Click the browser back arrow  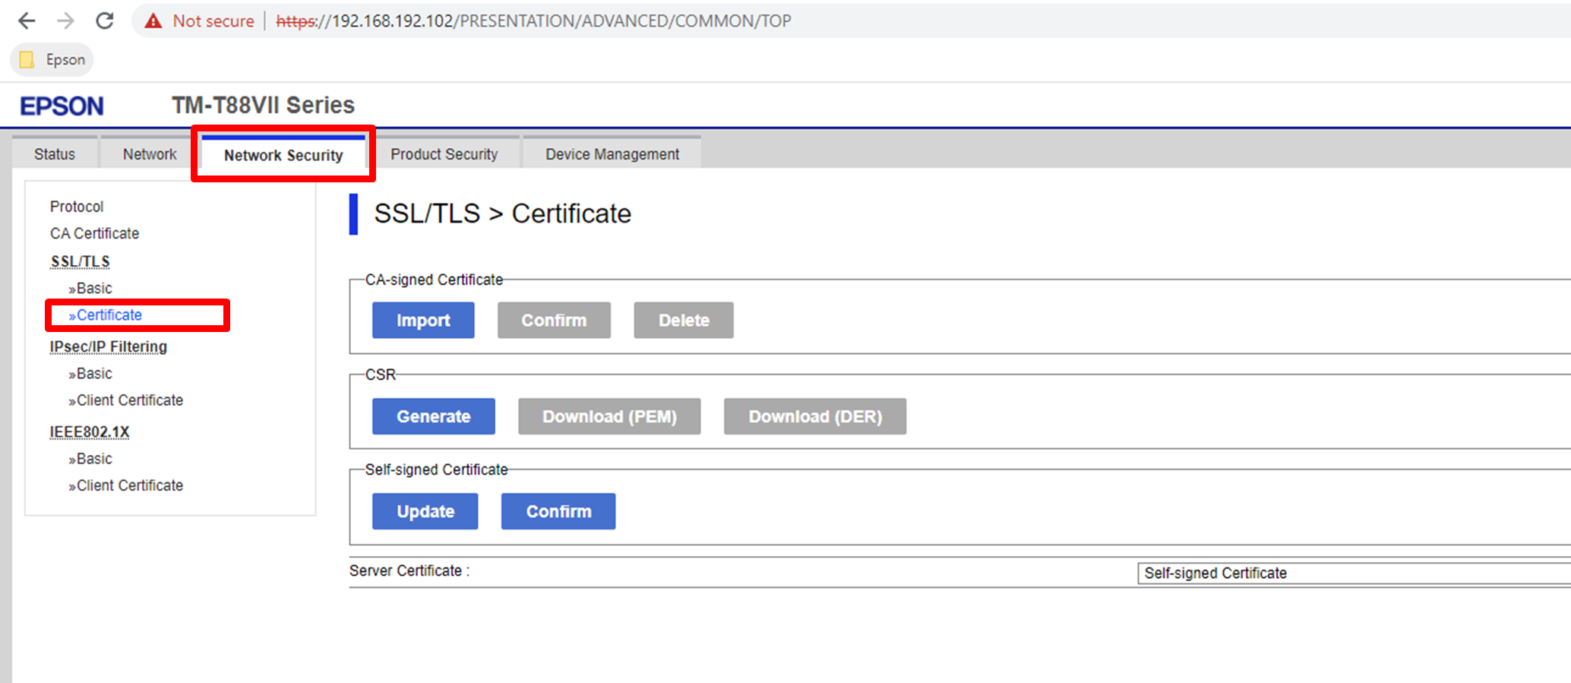(x=27, y=21)
